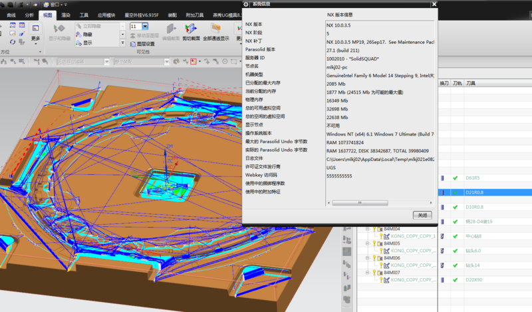Collapse the 84MI06 tree node
This screenshot has height=312, width=532.
click(x=368, y=258)
